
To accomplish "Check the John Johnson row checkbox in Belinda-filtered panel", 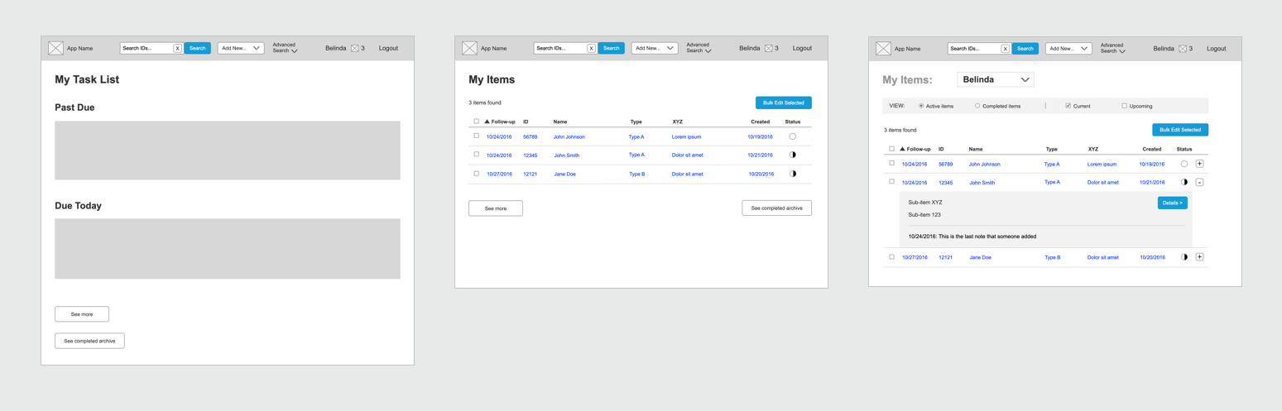I will (891, 163).
